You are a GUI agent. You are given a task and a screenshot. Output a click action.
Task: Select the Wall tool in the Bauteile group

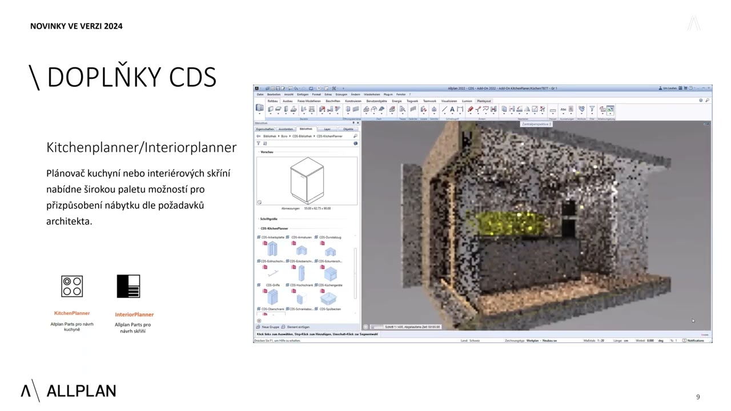pyautogui.click(x=271, y=109)
